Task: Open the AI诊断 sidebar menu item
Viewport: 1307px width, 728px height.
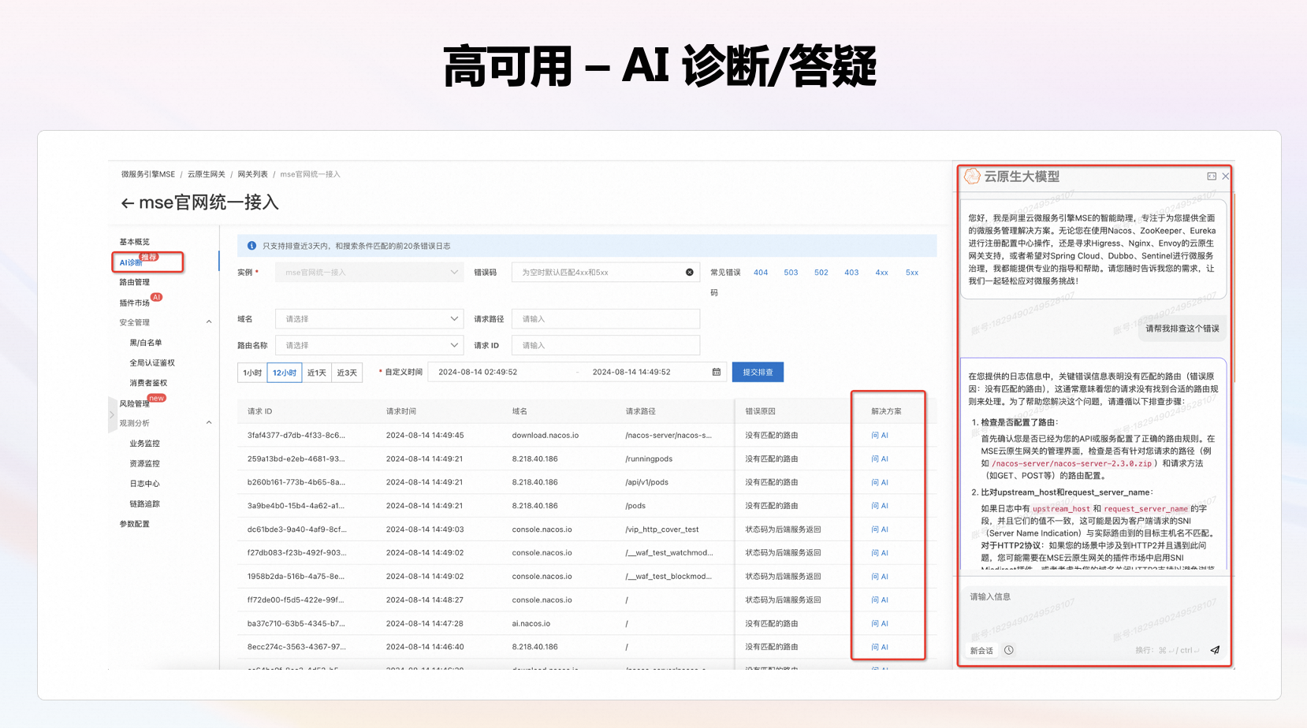Action: (x=131, y=262)
